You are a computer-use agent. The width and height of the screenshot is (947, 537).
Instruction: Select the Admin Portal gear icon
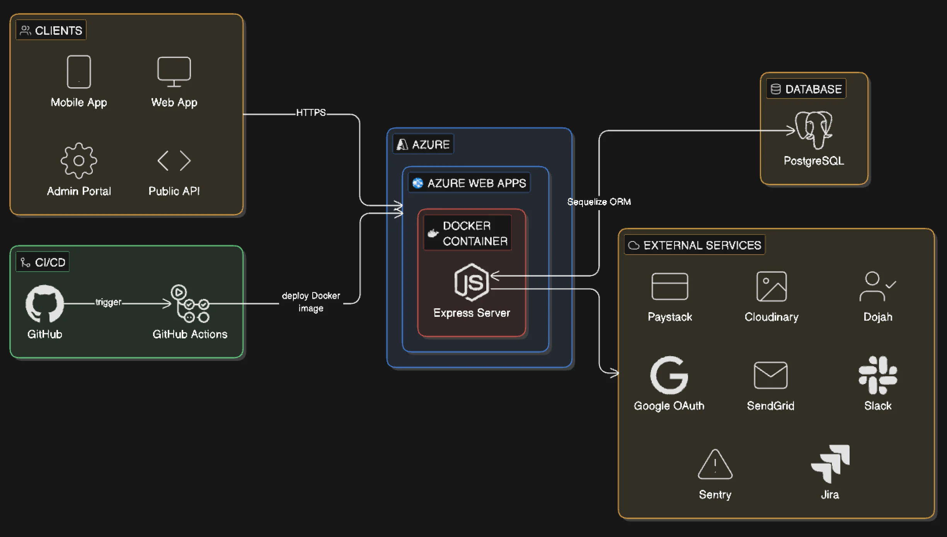tap(79, 161)
